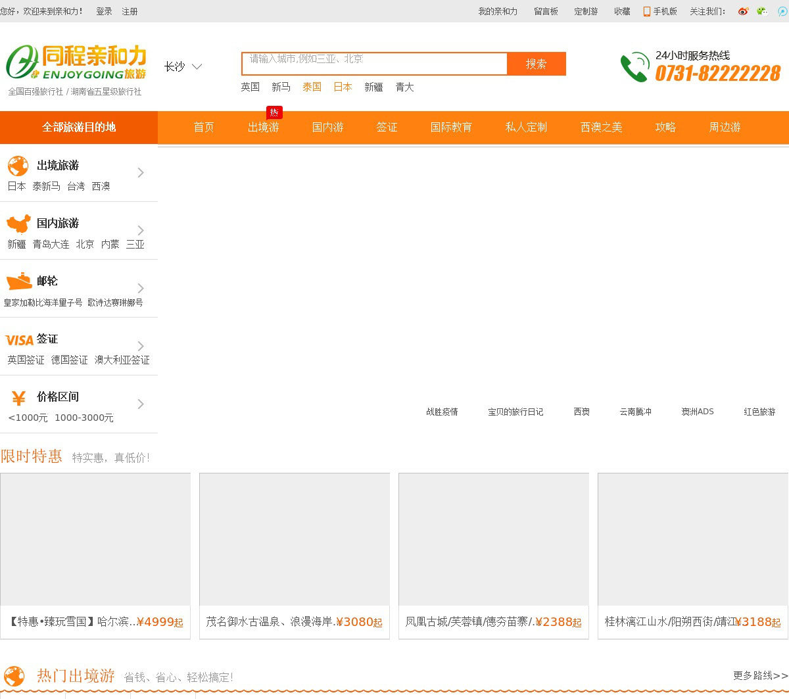Open the 桂林漓江山水 deal thumbnail

(692, 539)
